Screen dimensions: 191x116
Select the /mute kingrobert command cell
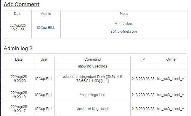pos(93,95)
